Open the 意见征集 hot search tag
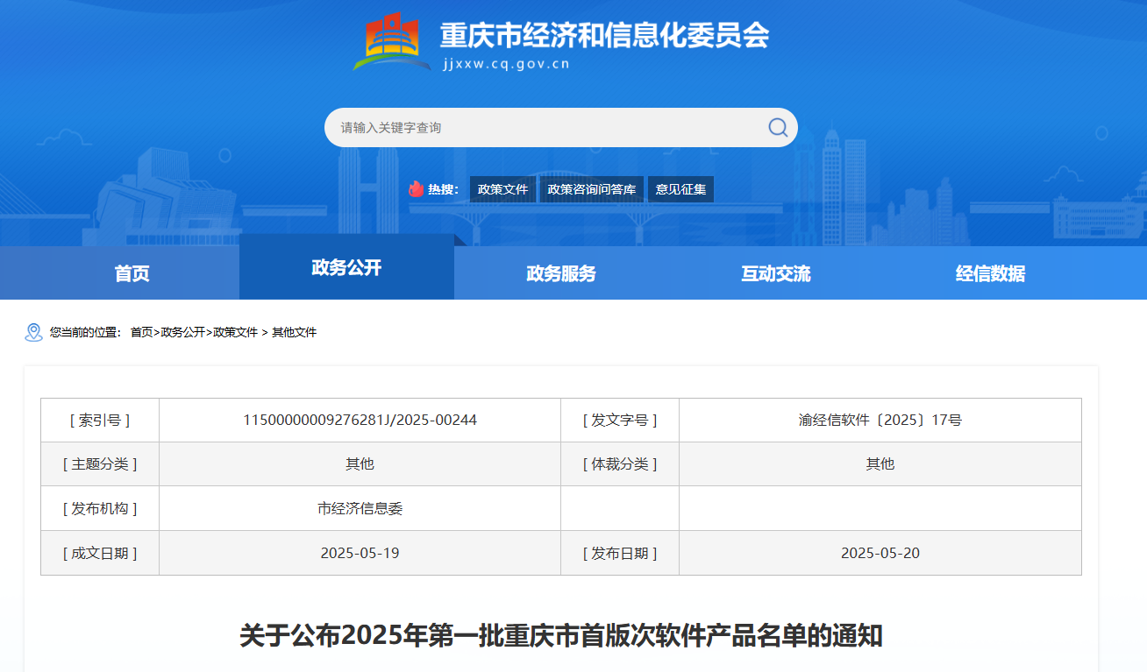Viewport: 1147px width, 672px height. (x=680, y=189)
